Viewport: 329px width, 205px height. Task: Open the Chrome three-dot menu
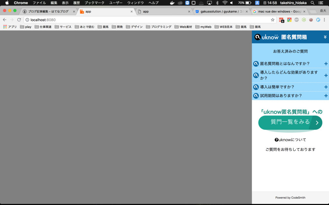(325, 20)
